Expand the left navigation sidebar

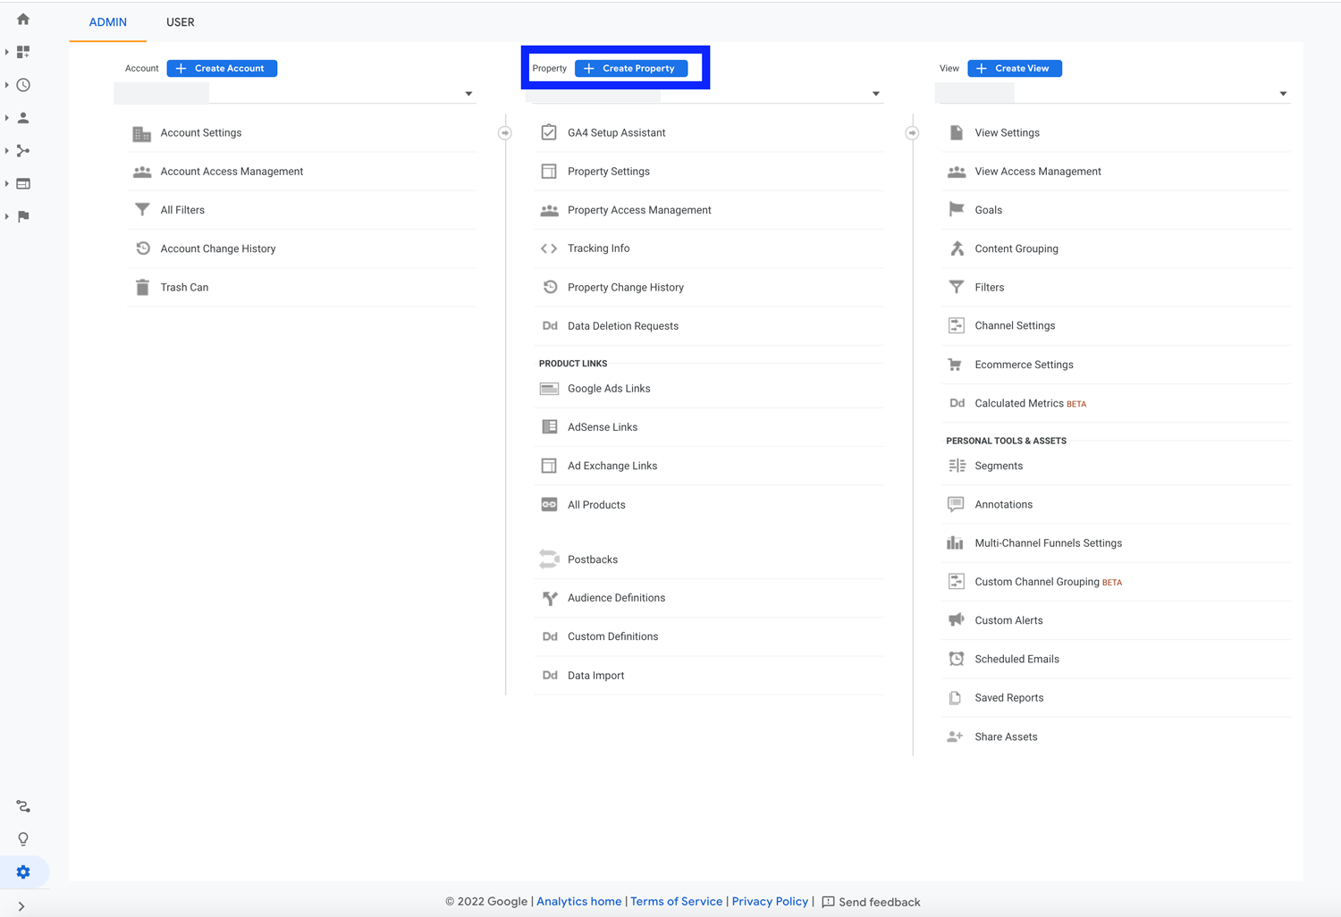(21, 906)
